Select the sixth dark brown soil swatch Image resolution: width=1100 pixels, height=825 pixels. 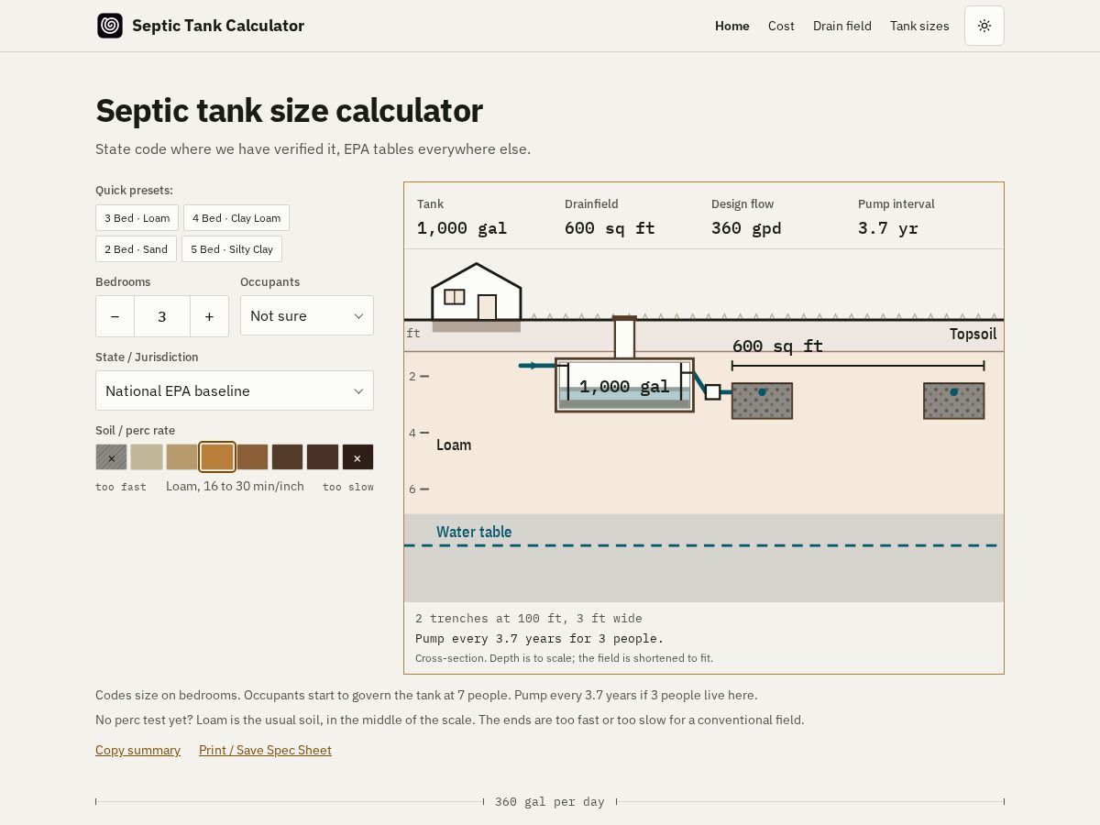[x=287, y=457]
